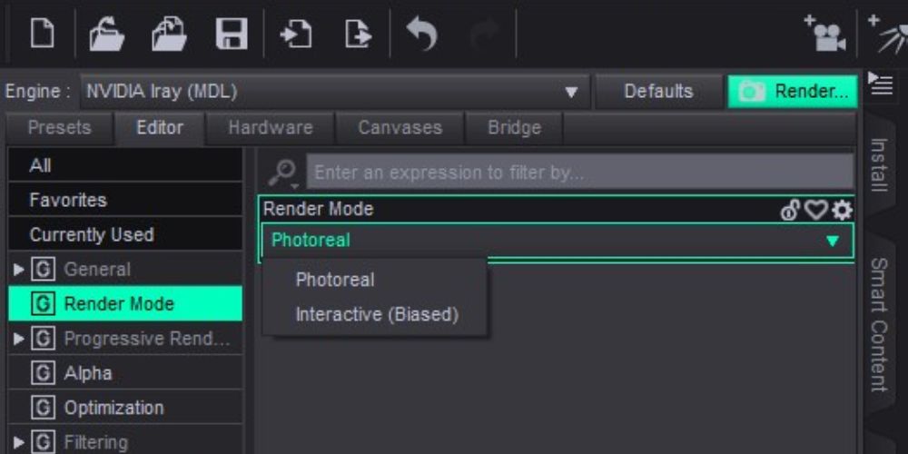Toggle the Render Mode property lock
This screenshot has width=908, height=454.
[790, 211]
